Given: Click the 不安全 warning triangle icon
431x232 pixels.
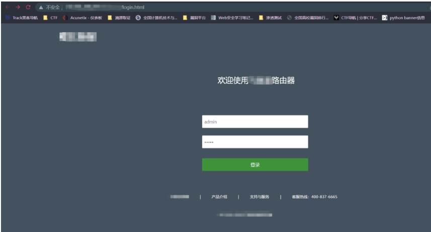Looking at the screenshot, I should pos(41,8).
